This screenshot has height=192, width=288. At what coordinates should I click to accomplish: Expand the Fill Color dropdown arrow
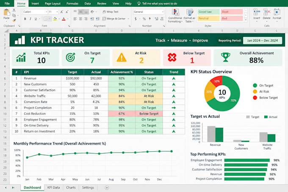(59, 19)
